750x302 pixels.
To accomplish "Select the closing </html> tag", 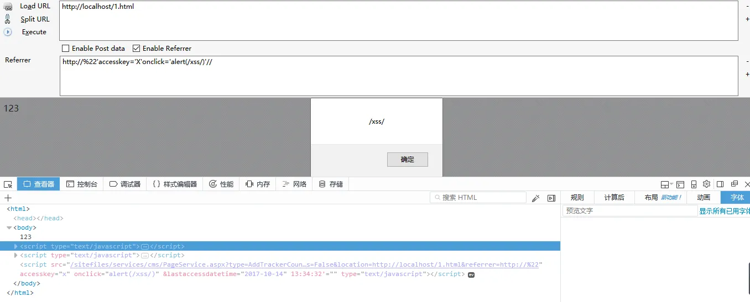I will click(20, 293).
